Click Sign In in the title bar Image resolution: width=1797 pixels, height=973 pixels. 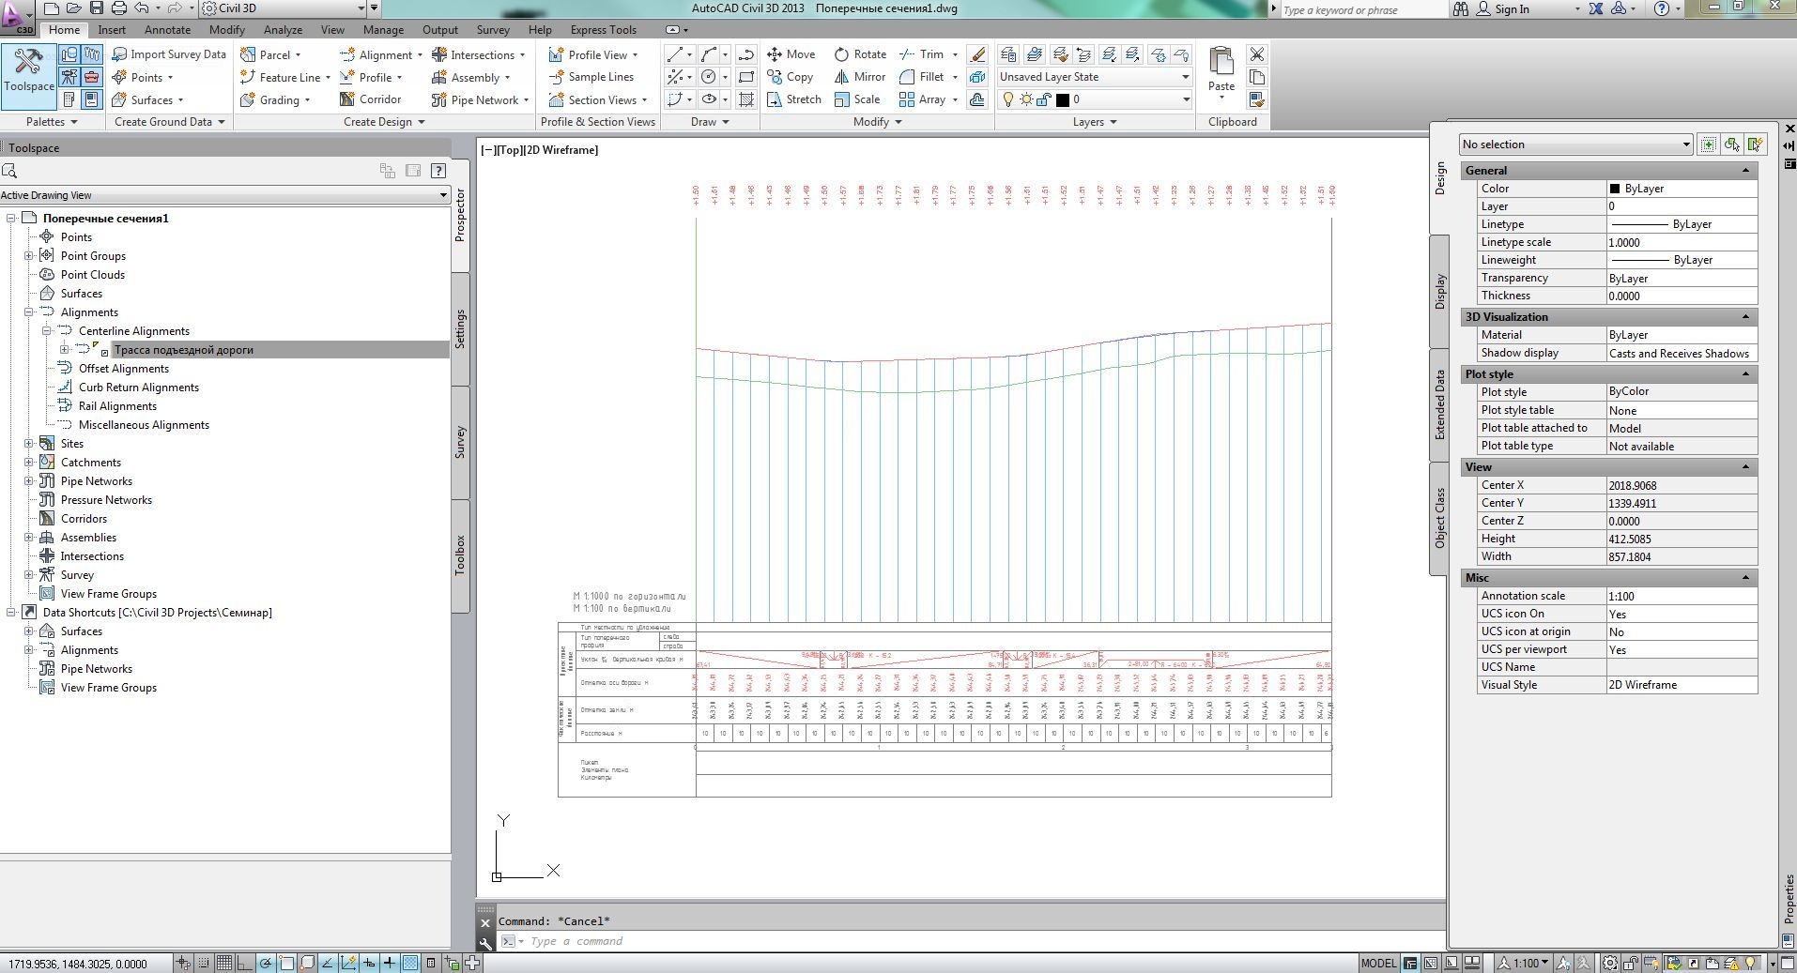tap(1512, 9)
